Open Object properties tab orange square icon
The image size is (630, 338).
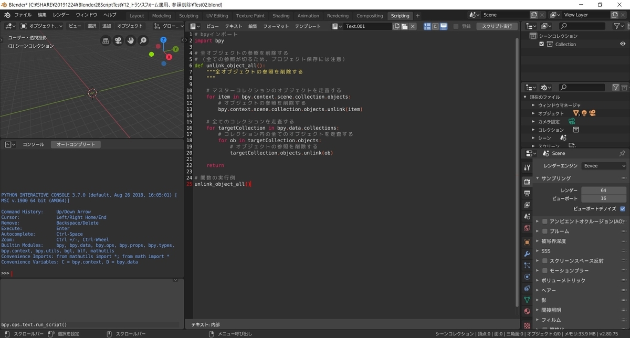point(527,242)
